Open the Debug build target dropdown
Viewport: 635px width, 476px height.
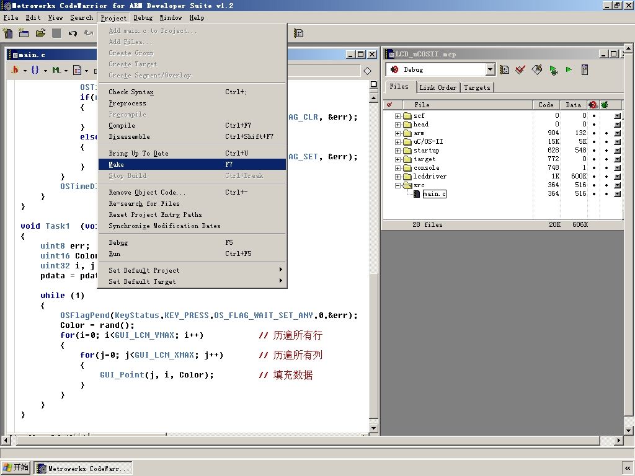click(490, 69)
